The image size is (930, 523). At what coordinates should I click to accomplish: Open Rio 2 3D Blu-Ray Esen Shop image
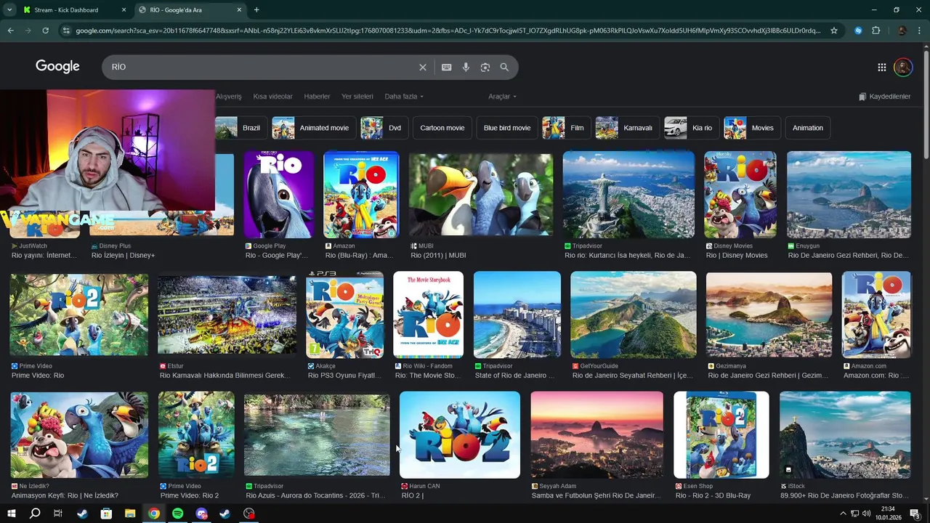(x=721, y=435)
